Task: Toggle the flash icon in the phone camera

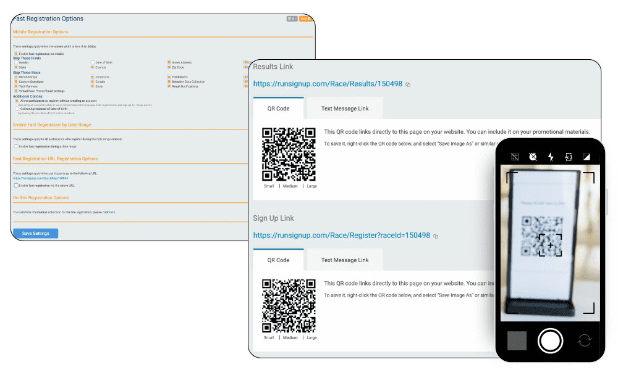Action: pyautogui.click(x=551, y=157)
